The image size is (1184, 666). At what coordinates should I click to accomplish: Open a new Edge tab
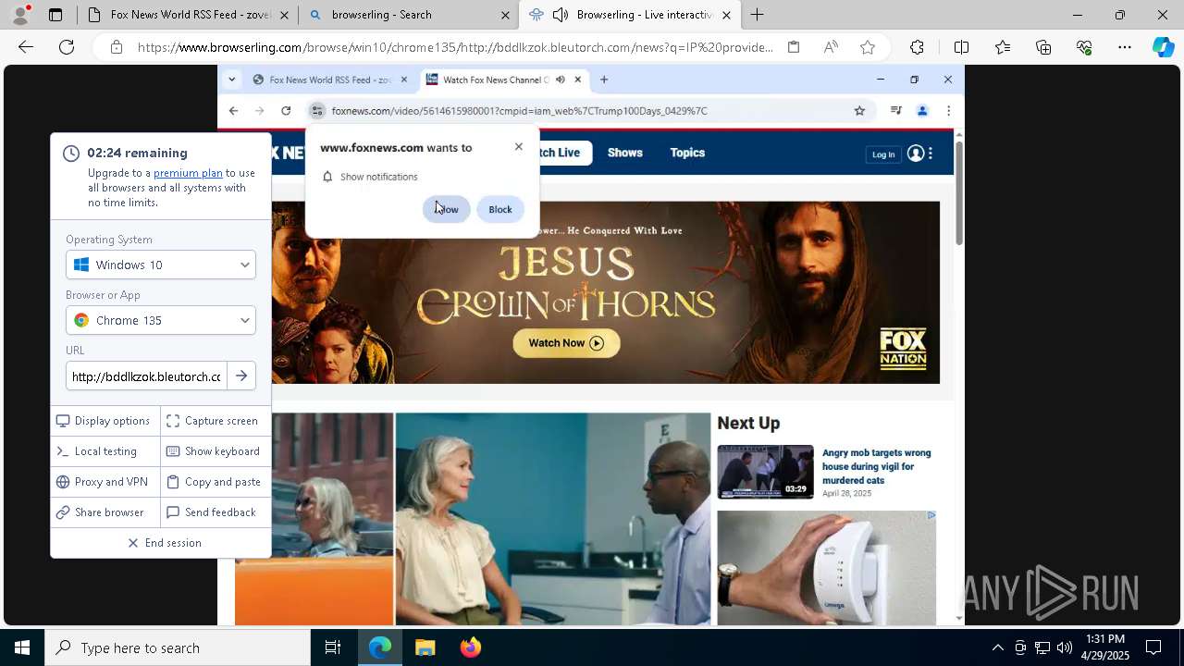[757, 15]
